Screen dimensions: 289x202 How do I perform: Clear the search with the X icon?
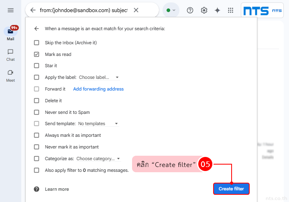(x=136, y=10)
